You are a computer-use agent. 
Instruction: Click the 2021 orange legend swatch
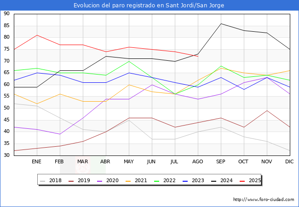click(x=128, y=181)
